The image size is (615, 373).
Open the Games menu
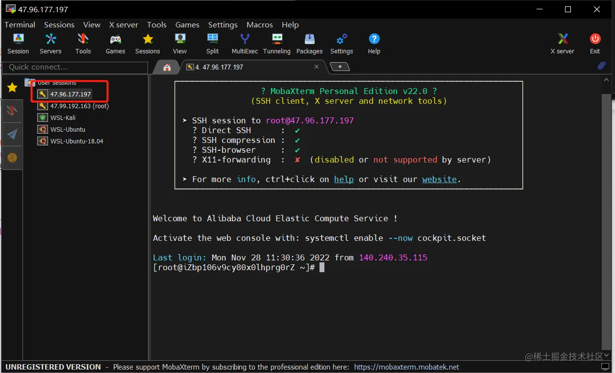[x=187, y=24]
